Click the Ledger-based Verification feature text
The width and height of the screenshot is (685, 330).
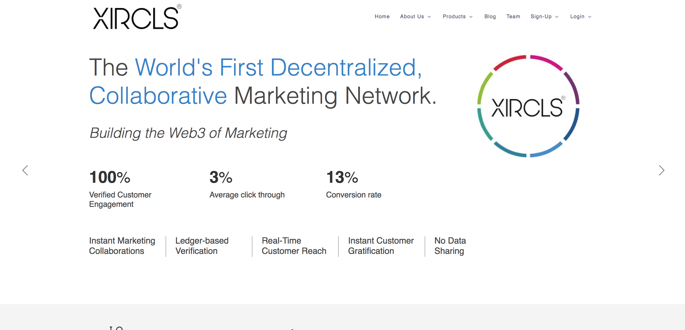coord(202,246)
